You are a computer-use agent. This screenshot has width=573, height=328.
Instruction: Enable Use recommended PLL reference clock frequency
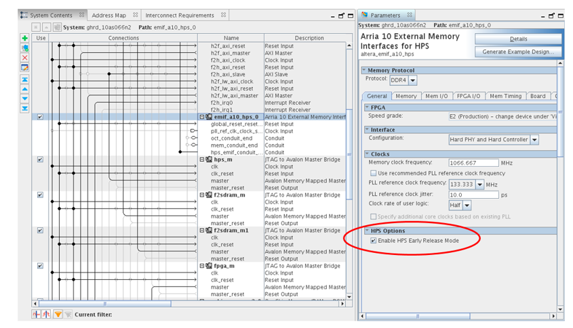(373, 173)
